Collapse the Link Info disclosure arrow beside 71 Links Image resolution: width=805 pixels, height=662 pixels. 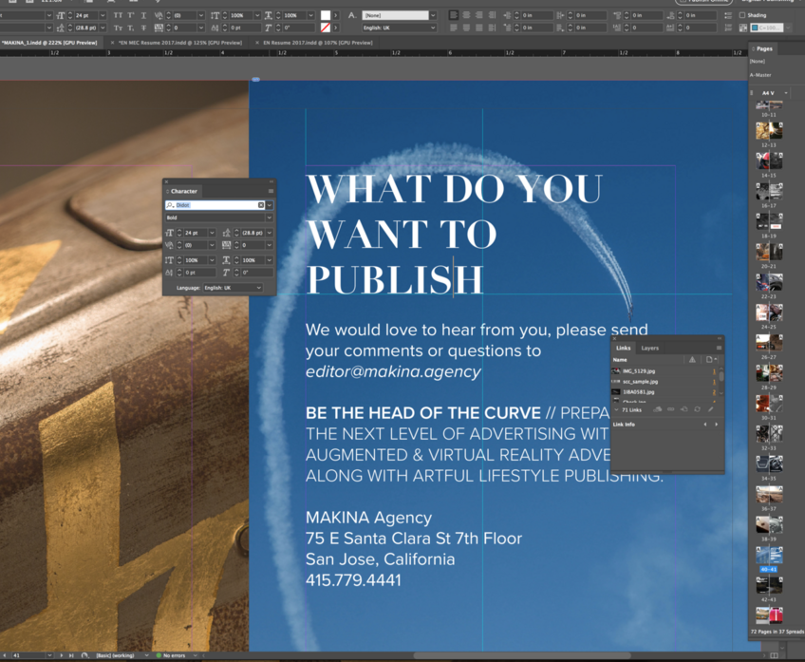pos(617,410)
